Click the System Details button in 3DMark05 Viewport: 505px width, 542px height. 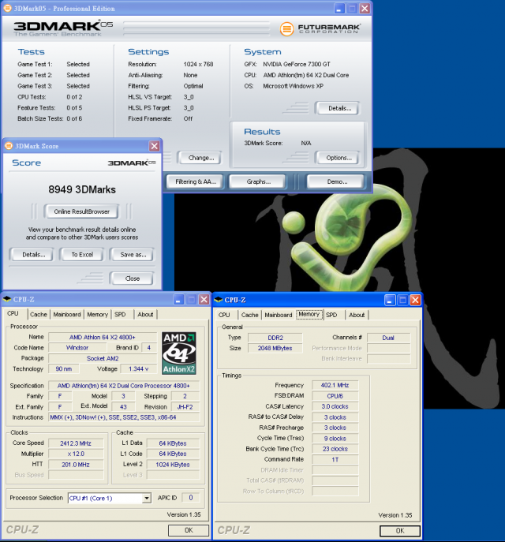pyautogui.click(x=338, y=108)
